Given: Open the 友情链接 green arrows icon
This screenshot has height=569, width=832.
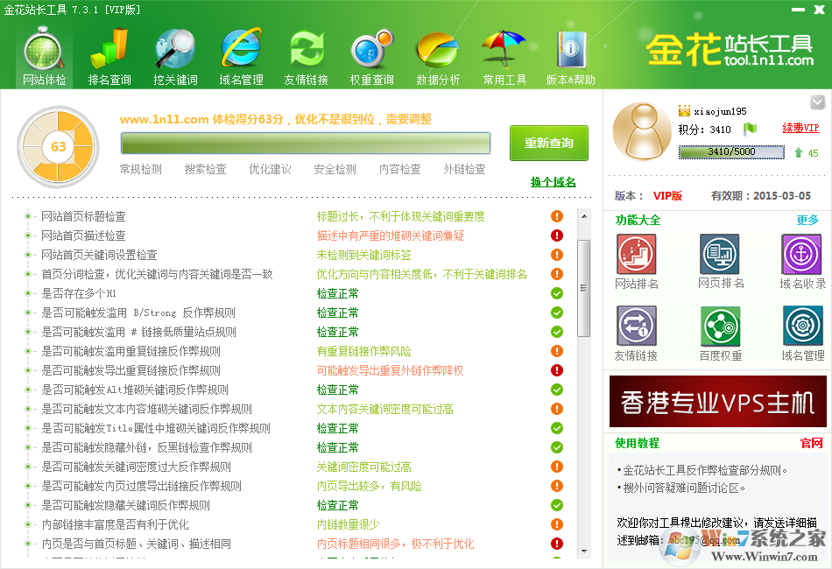Looking at the screenshot, I should point(307,57).
